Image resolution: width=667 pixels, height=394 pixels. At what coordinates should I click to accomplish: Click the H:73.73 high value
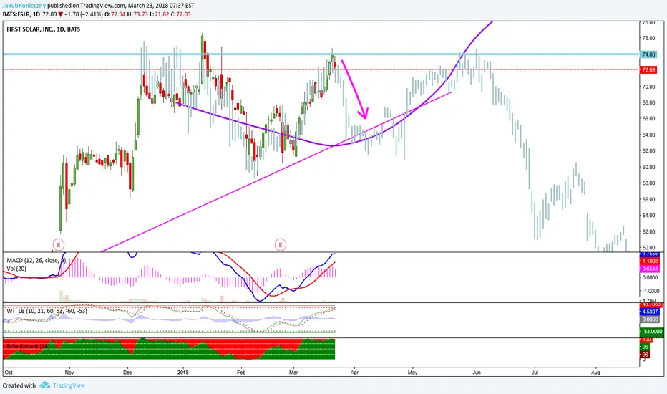click(137, 14)
